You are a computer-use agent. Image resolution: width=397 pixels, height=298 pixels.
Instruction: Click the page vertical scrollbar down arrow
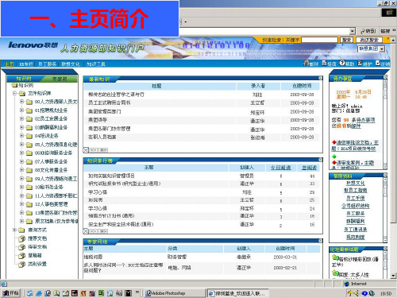pyautogui.click(x=393, y=276)
